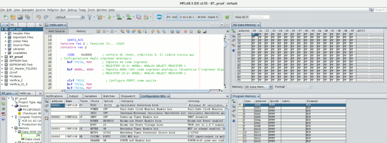Screen dimensions: 387x143
Task: Open the EE Data Memory dropdown
Action: click(x=259, y=87)
